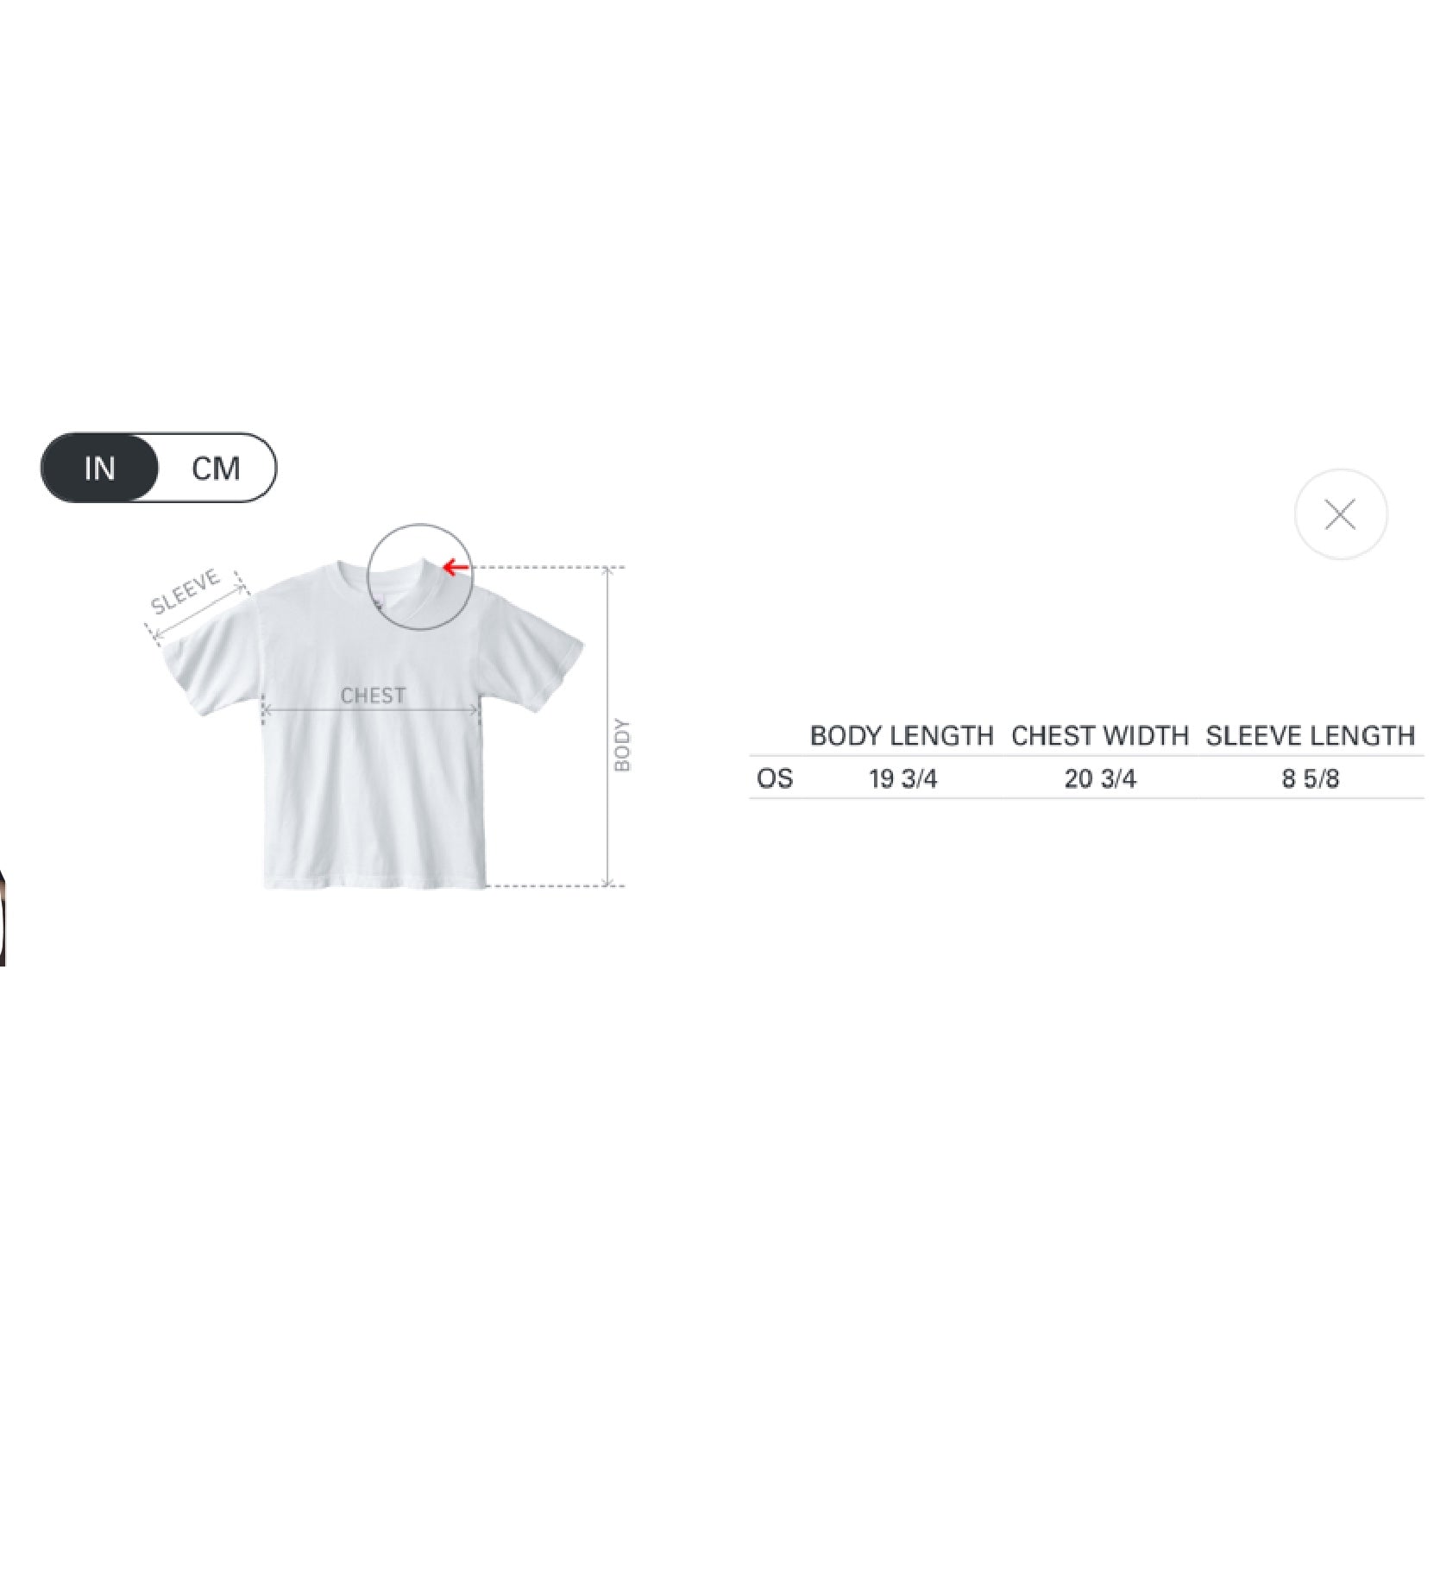Select the IN unit option
Viewport: 1440px width, 1587px height.
pos(100,469)
